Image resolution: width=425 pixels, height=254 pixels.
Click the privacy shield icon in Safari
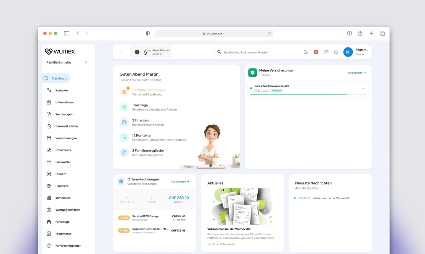pos(148,33)
